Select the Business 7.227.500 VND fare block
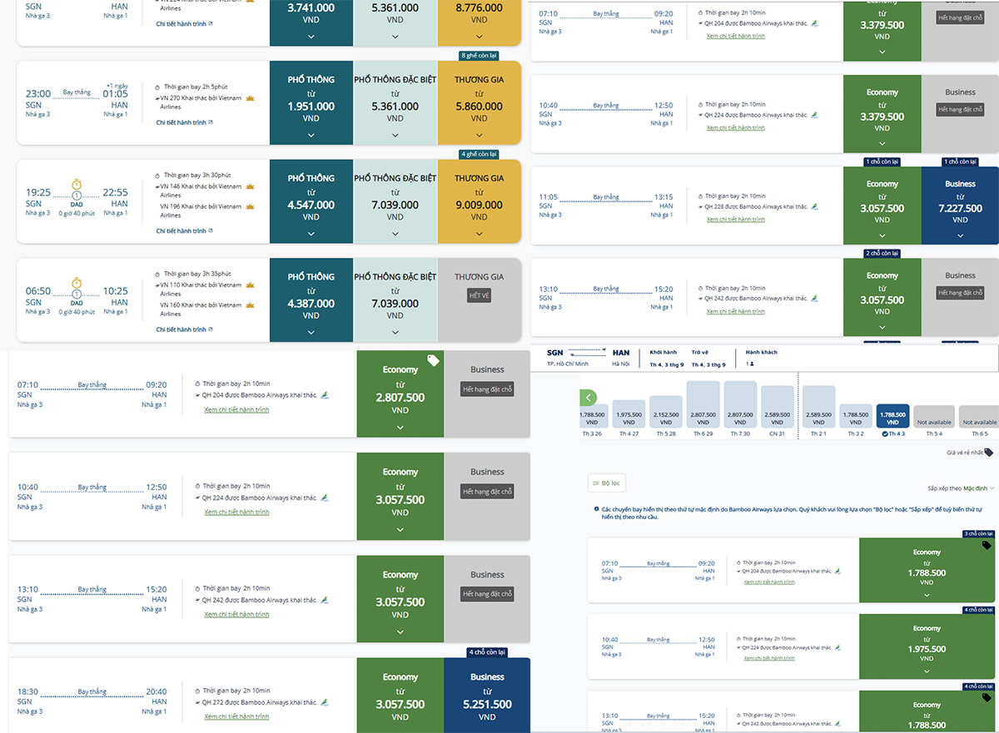Viewport: 999px width, 733px height. click(x=960, y=206)
